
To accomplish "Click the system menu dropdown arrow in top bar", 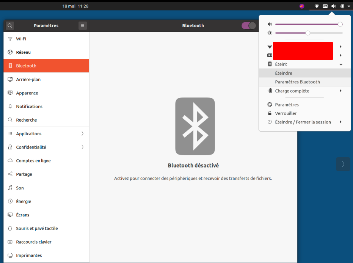I will (x=349, y=6).
